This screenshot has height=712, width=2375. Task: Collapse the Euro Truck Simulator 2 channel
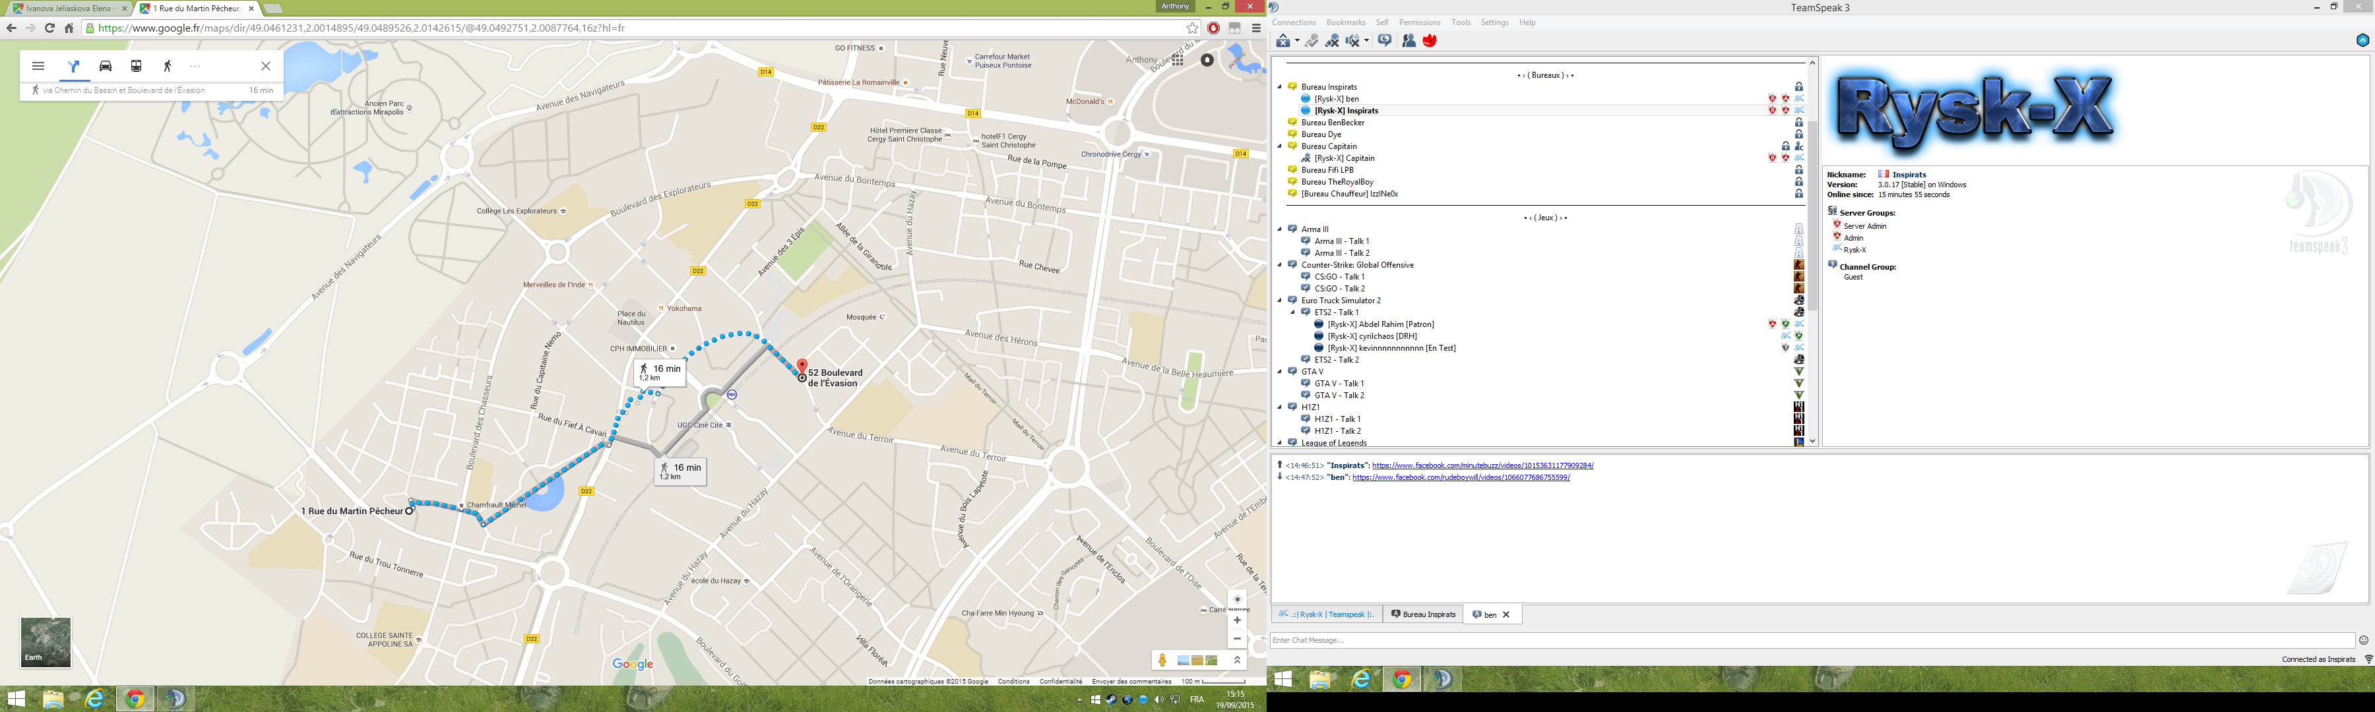1280,300
